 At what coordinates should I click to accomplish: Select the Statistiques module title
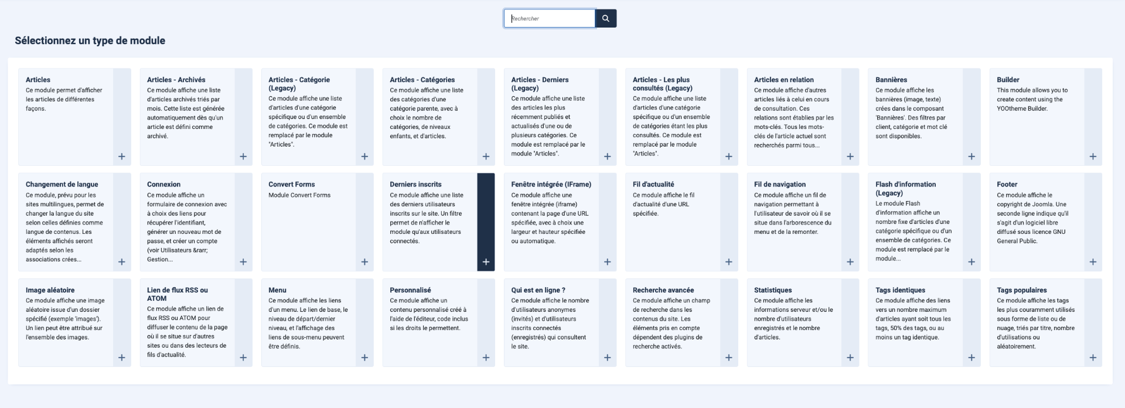pyautogui.click(x=773, y=290)
